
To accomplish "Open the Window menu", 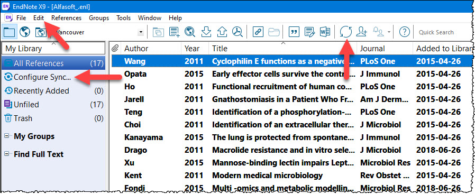I will coord(150,18).
